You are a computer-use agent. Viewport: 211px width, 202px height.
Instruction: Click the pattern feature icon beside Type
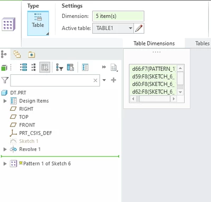coord(8,24)
